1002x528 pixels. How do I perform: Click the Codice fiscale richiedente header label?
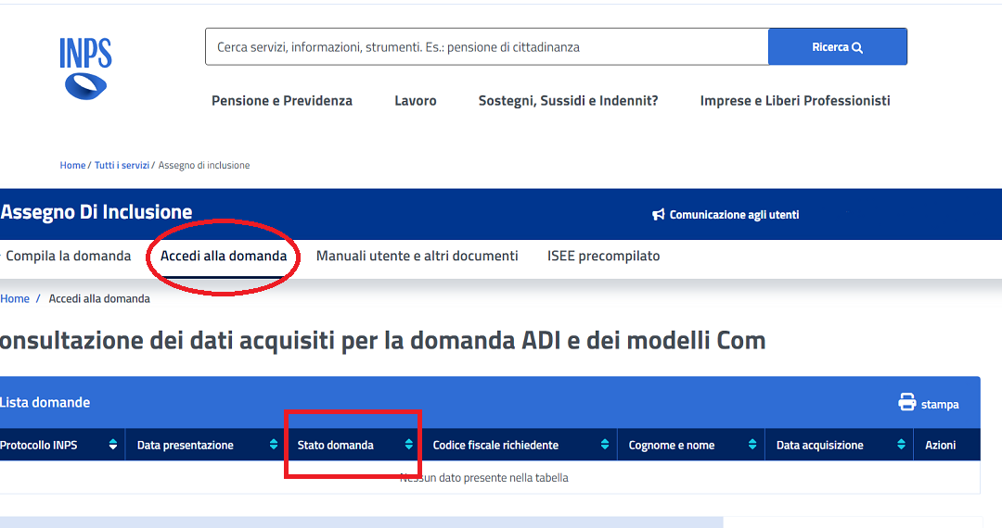point(495,446)
